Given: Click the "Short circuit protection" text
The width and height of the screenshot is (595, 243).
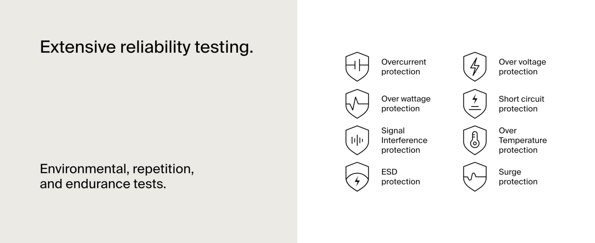Looking at the screenshot, I should click(x=521, y=104).
